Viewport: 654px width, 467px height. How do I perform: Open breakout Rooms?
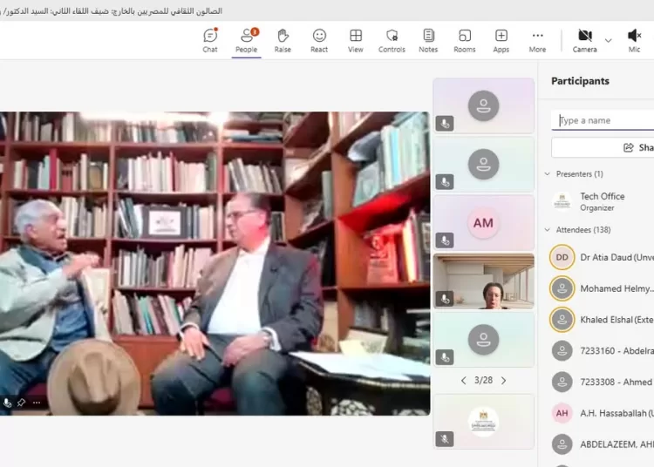464,40
